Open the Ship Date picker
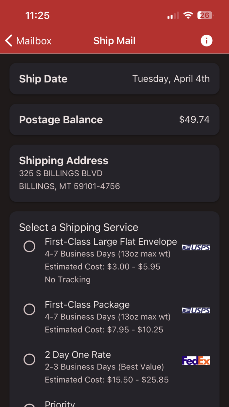Viewport: 229px width, 407px height. [114, 79]
